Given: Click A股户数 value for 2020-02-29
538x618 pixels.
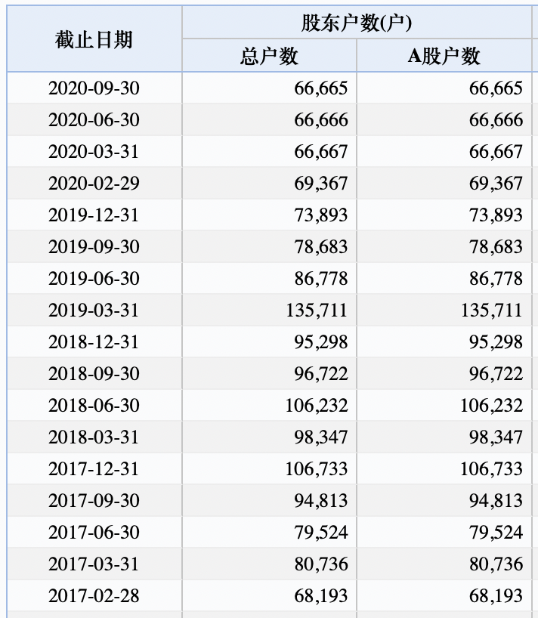Looking at the screenshot, I should [496, 184].
